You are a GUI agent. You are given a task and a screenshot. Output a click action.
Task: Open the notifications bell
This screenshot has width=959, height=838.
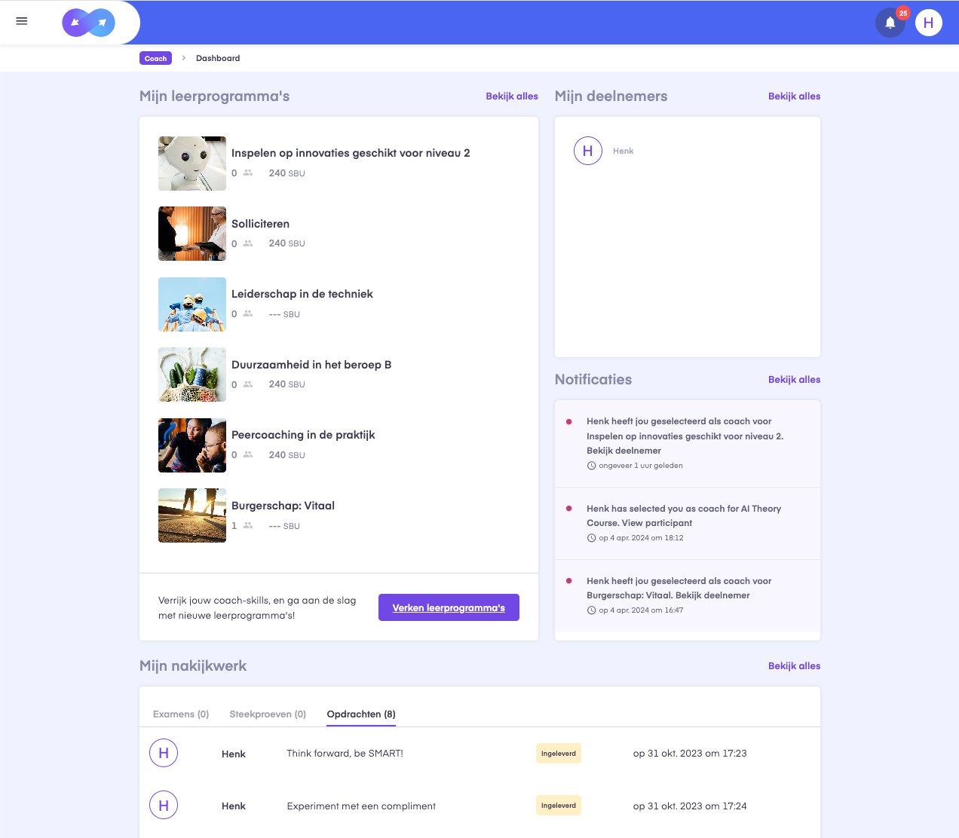(x=890, y=23)
